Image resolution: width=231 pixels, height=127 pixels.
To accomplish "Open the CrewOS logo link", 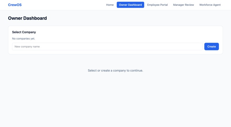I will point(15,5).
